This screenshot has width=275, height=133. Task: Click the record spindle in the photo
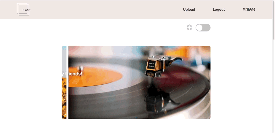[81, 69]
